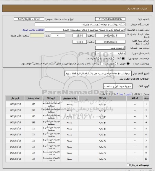The image size is (155, 171).
Task: Toggle the Islamic treasury payment checkbox
Action: coord(102,64)
